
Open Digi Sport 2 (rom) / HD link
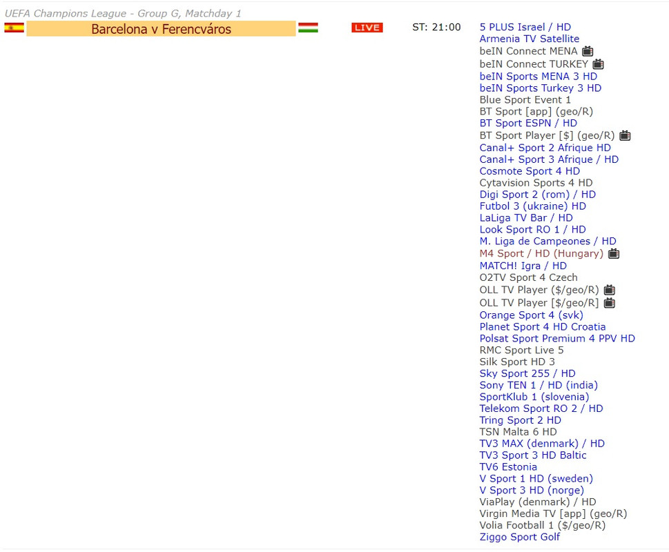click(x=538, y=195)
